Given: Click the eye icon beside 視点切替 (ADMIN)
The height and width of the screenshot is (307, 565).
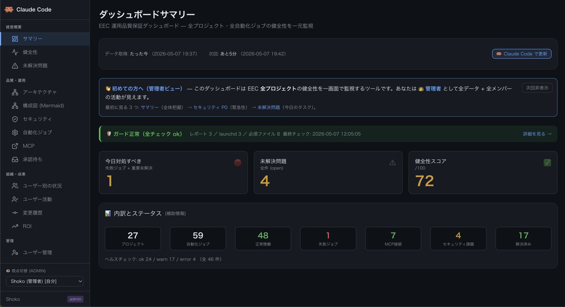Looking at the screenshot, I should click(x=8, y=271).
